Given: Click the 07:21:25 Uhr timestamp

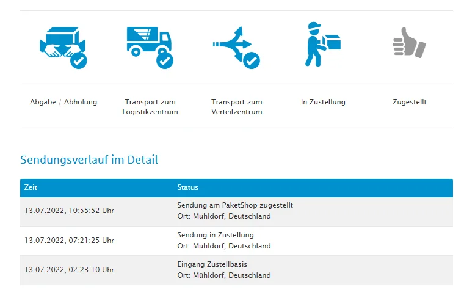Looking at the screenshot, I should click(69, 241).
